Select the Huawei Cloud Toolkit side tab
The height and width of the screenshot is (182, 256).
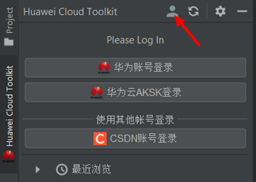pyautogui.click(x=9, y=114)
